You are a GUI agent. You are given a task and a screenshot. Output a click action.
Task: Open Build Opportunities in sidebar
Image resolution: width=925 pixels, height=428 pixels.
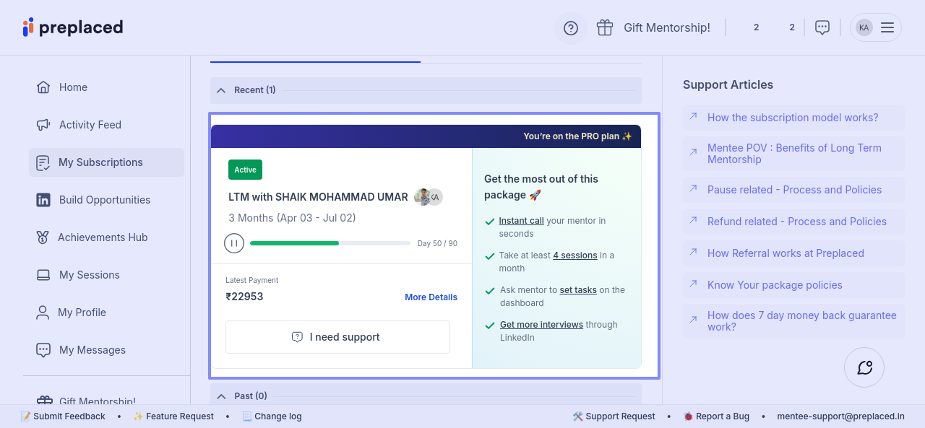pos(106,200)
